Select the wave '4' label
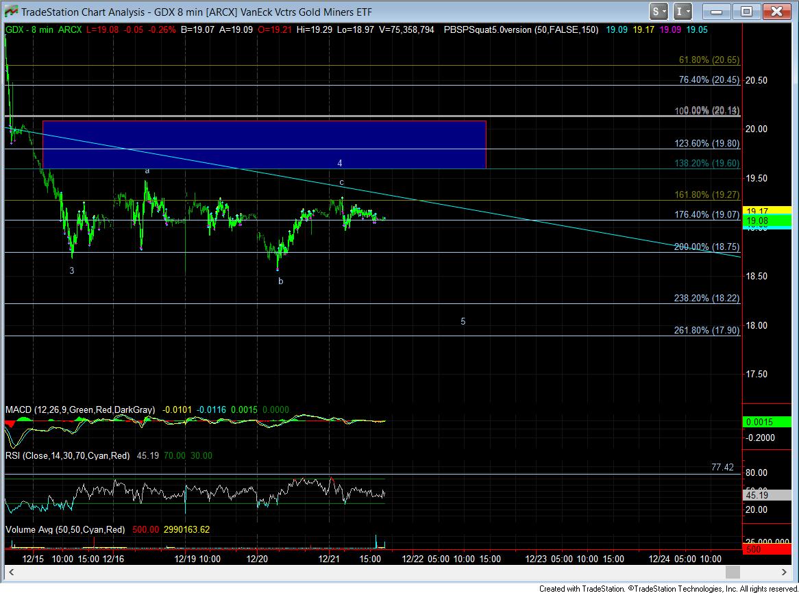This screenshot has height=593, width=799. point(340,164)
